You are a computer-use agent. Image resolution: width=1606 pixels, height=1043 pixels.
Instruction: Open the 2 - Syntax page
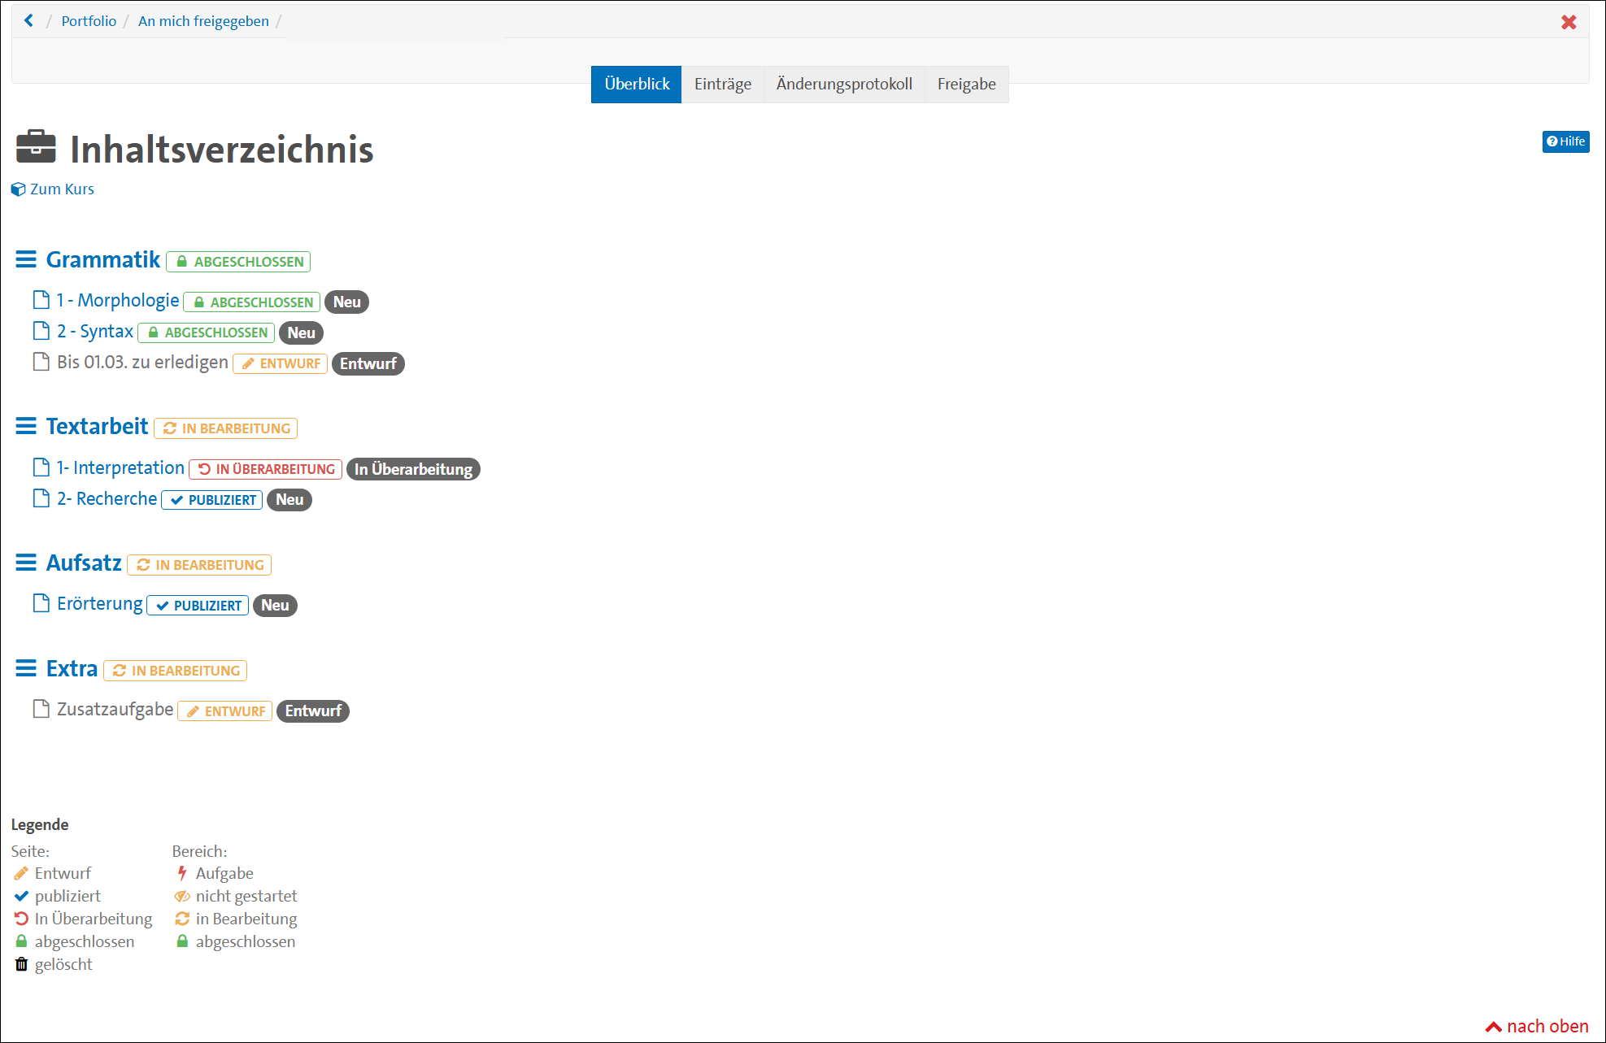coord(94,332)
